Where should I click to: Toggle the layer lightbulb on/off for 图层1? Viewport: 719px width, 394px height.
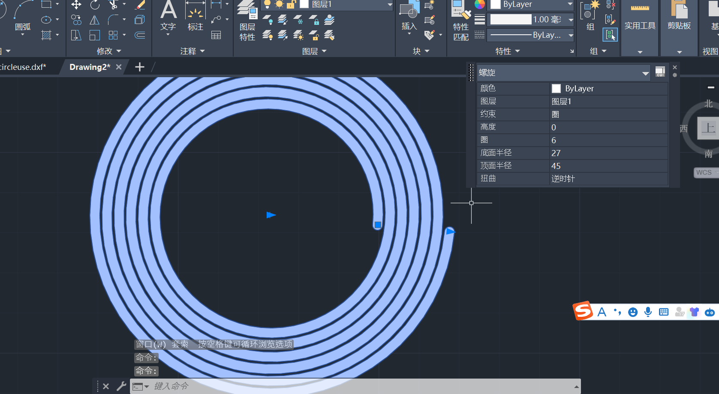267,5
